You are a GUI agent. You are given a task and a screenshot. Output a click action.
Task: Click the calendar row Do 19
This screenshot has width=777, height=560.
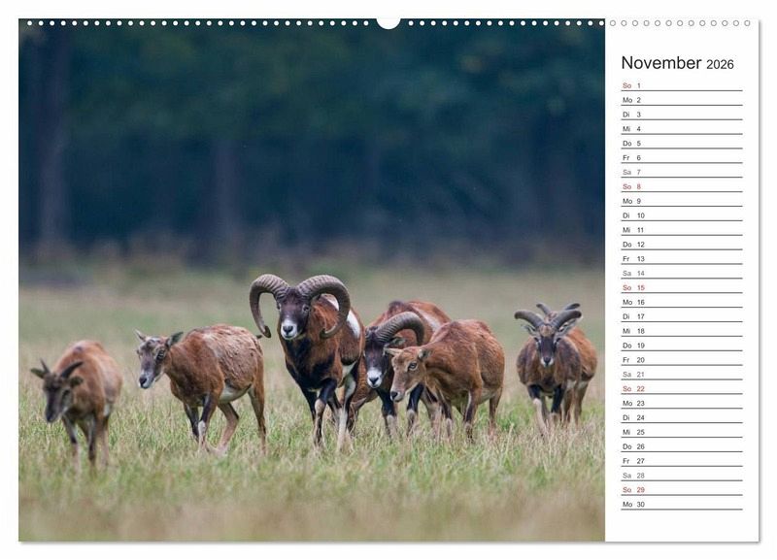pos(682,346)
